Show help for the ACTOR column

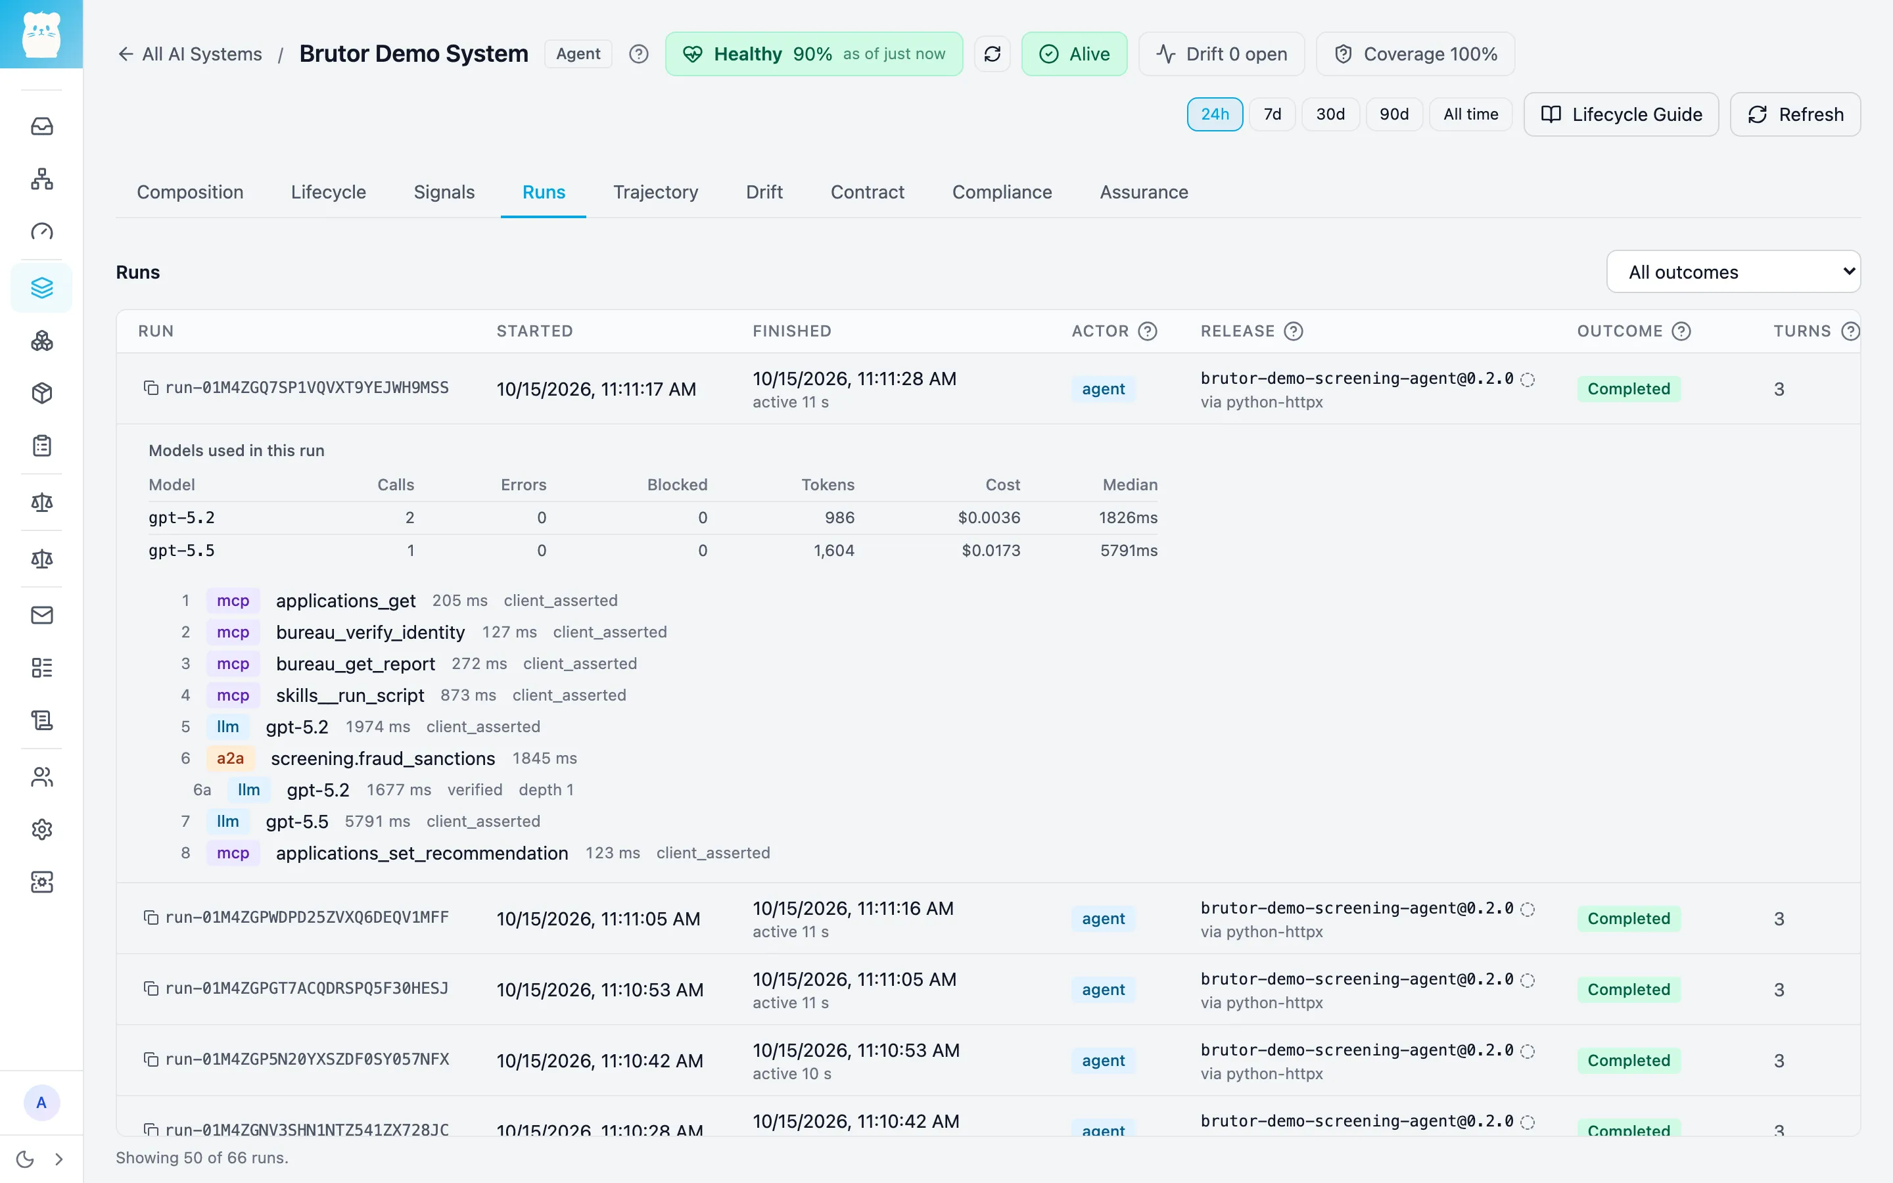tap(1147, 331)
